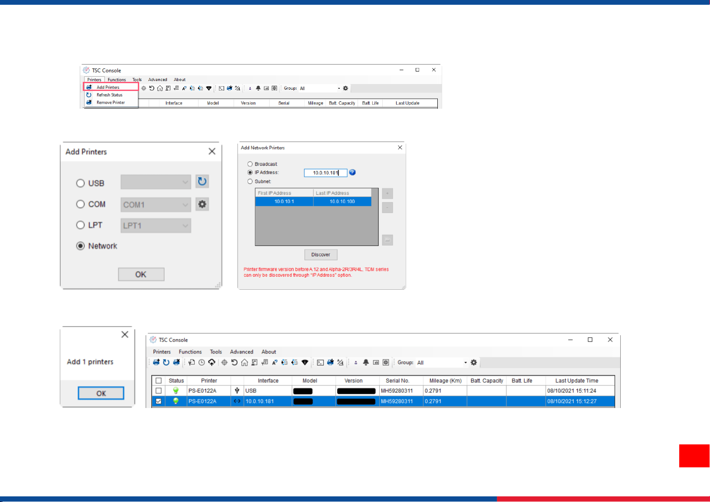
Task: Click the plus button beside the subnet address list
Action: [x=388, y=194]
